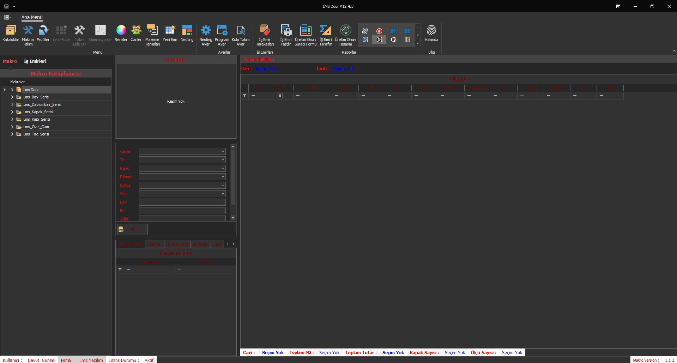Open İş Emiri Tarafım report
The width and height of the screenshot is (677, 363).
click(326, 35)
